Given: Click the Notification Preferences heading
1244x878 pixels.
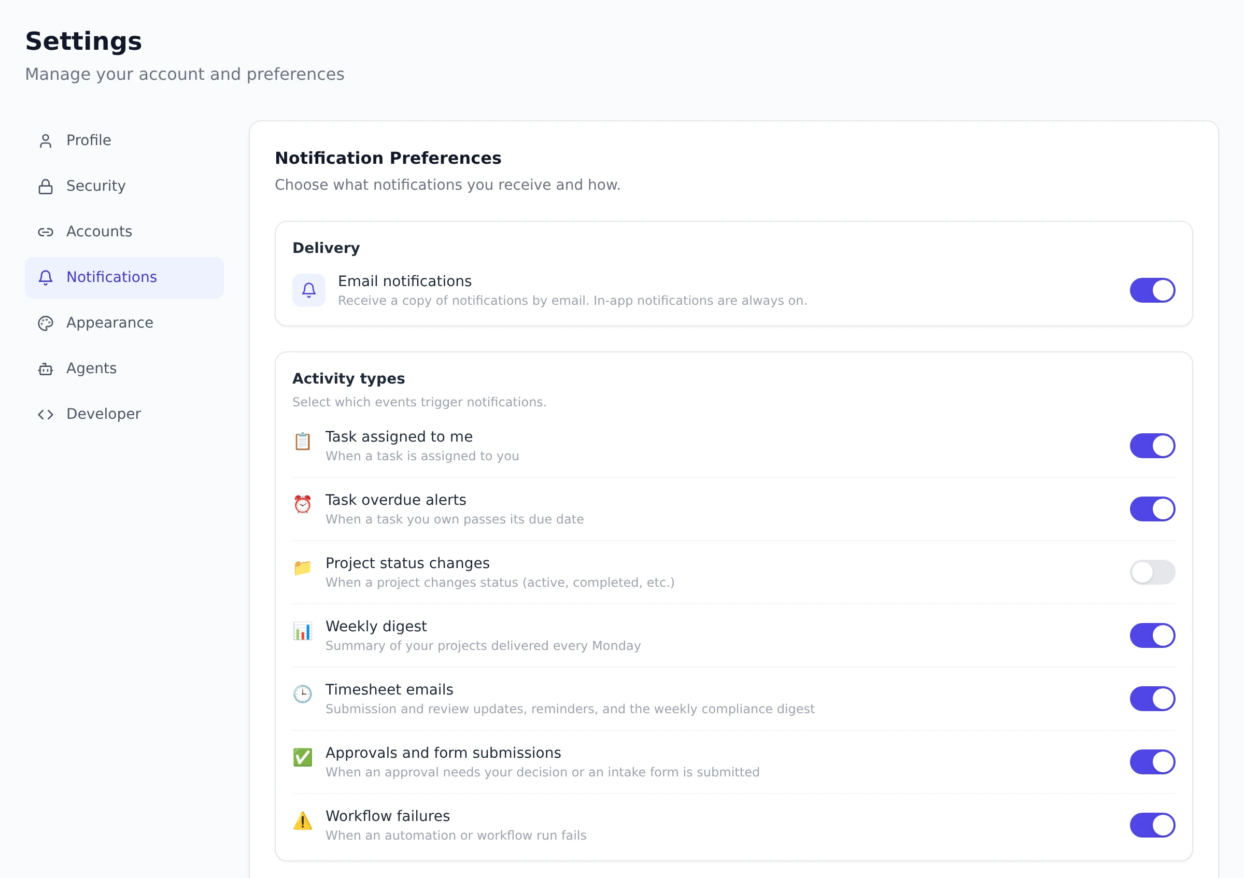Looking at the screenshot, I should pos(388,158).
